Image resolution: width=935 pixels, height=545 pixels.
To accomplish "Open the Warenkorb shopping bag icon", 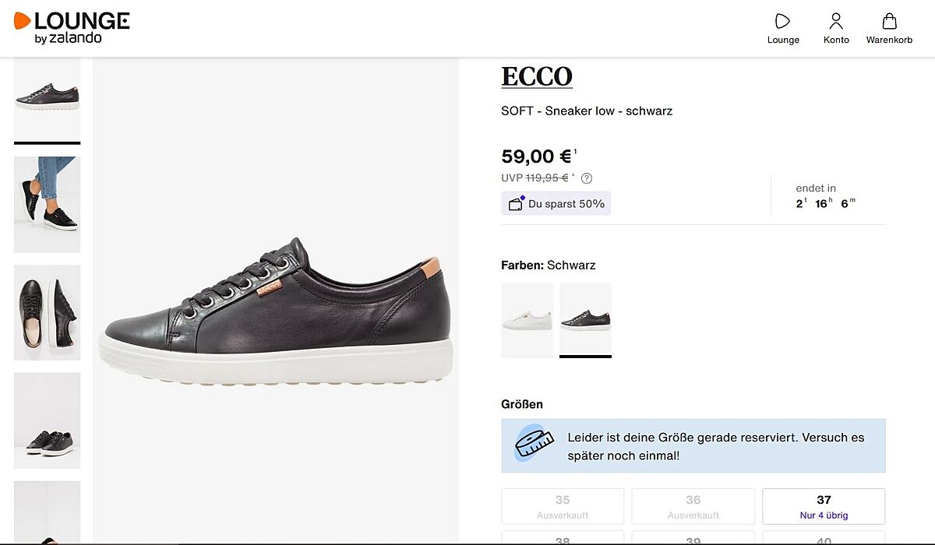I will pos(889,22).
